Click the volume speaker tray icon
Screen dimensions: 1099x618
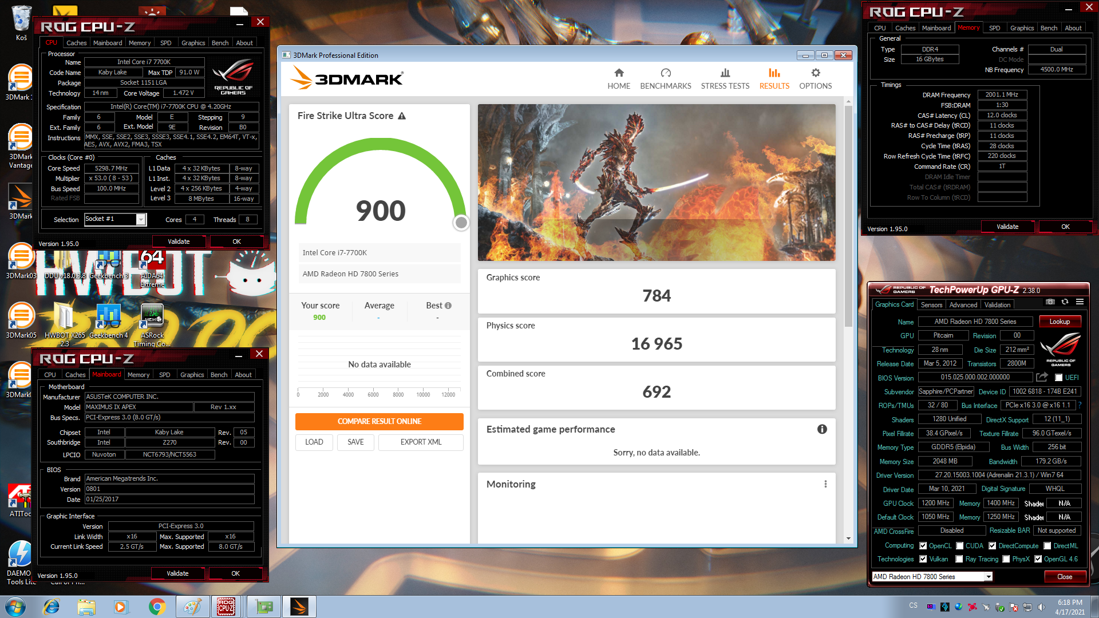click(1041, 607)
